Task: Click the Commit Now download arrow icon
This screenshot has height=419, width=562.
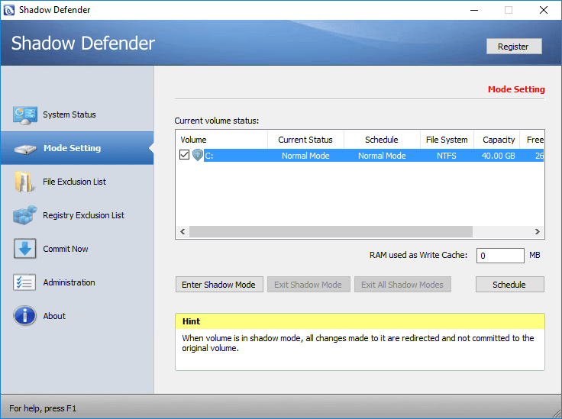Action: (x=24, y=249)
